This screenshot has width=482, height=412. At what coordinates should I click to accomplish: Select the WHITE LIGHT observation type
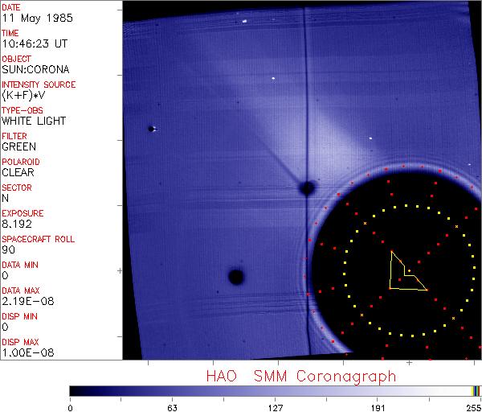click(34, 121)
